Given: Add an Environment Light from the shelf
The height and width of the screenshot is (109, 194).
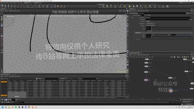Looking at the screenshot, I should pyautogui.click(x=129, y=6).
